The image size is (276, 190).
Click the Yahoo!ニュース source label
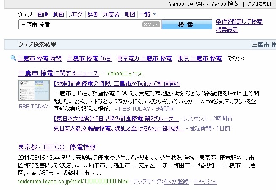[x=124, y=74]
